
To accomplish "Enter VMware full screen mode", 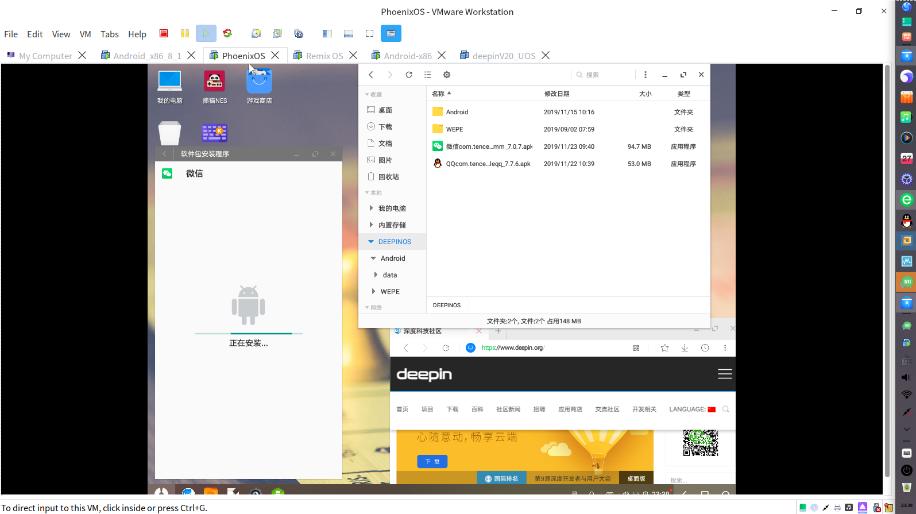I will pyautogui.click(x=369, y=33).
